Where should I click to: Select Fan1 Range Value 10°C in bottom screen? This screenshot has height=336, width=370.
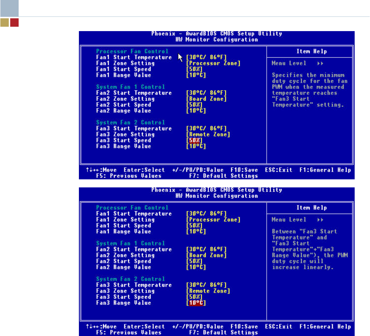pos(196,231)
